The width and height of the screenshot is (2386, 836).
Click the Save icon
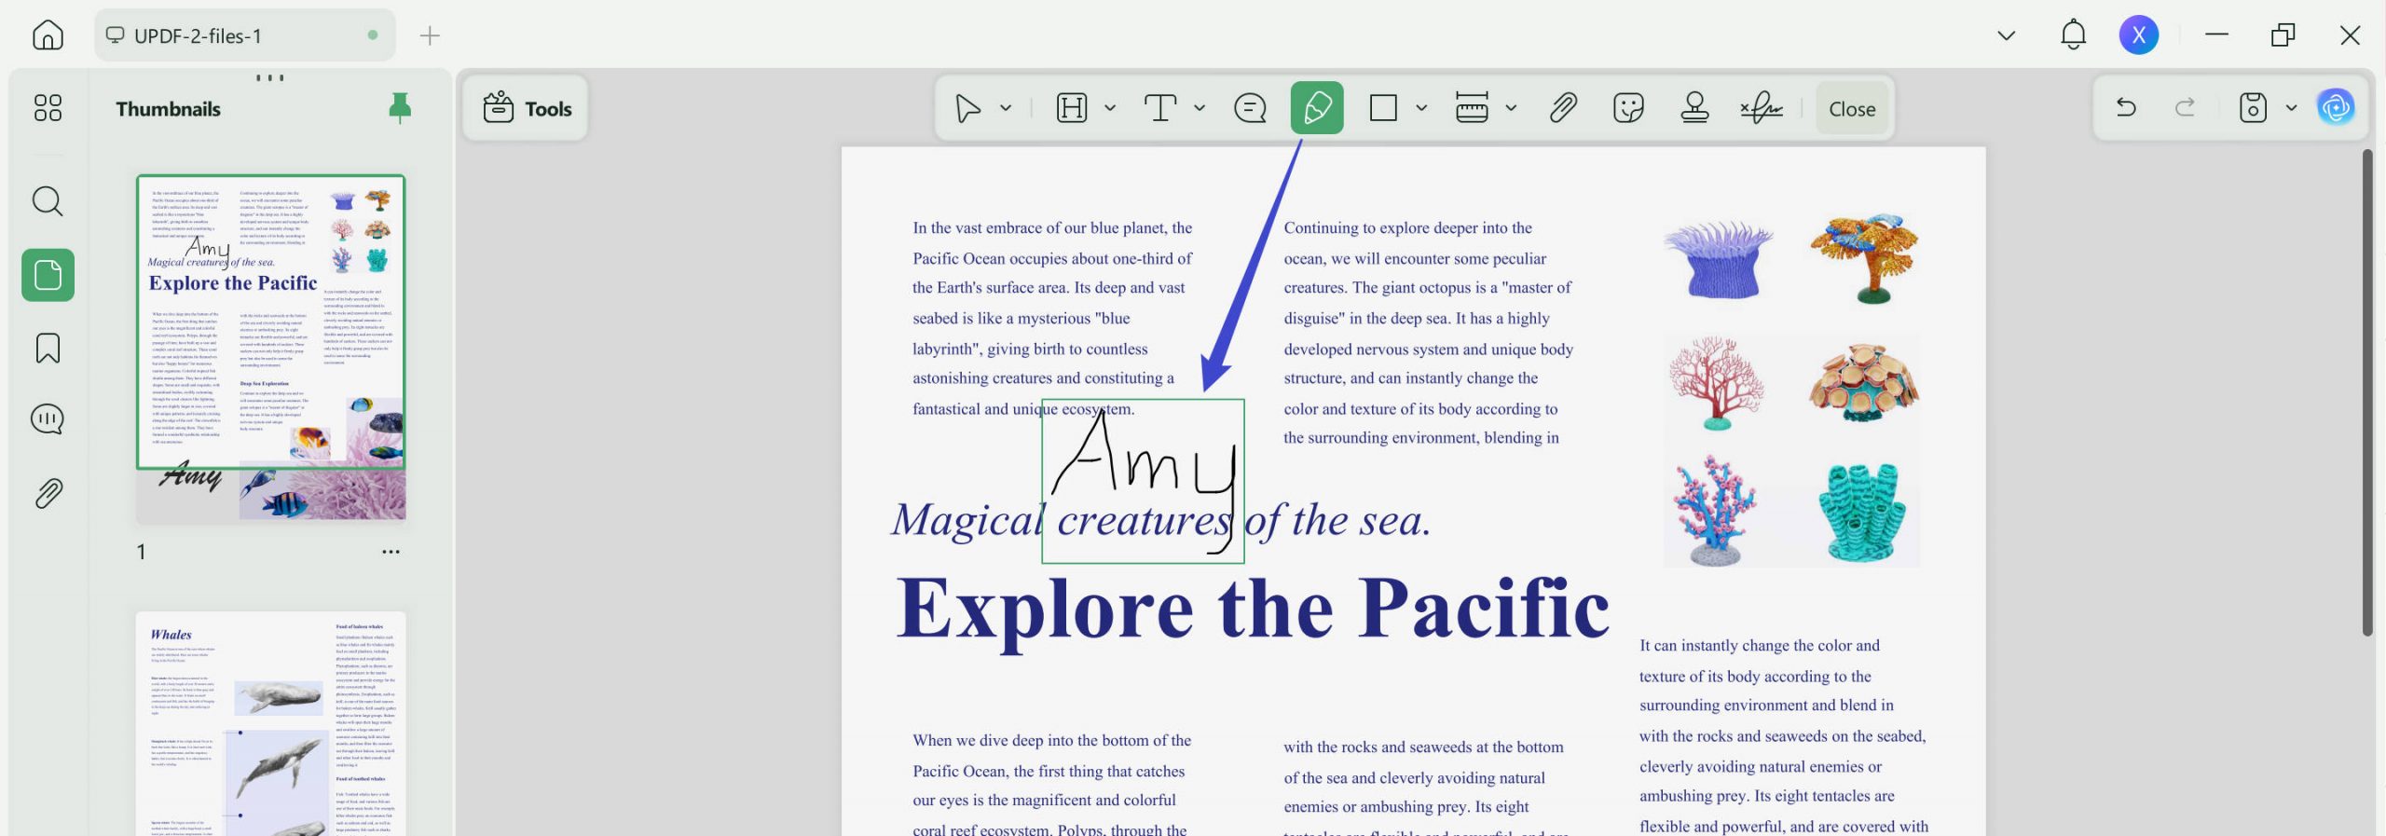pos(2253,108)
